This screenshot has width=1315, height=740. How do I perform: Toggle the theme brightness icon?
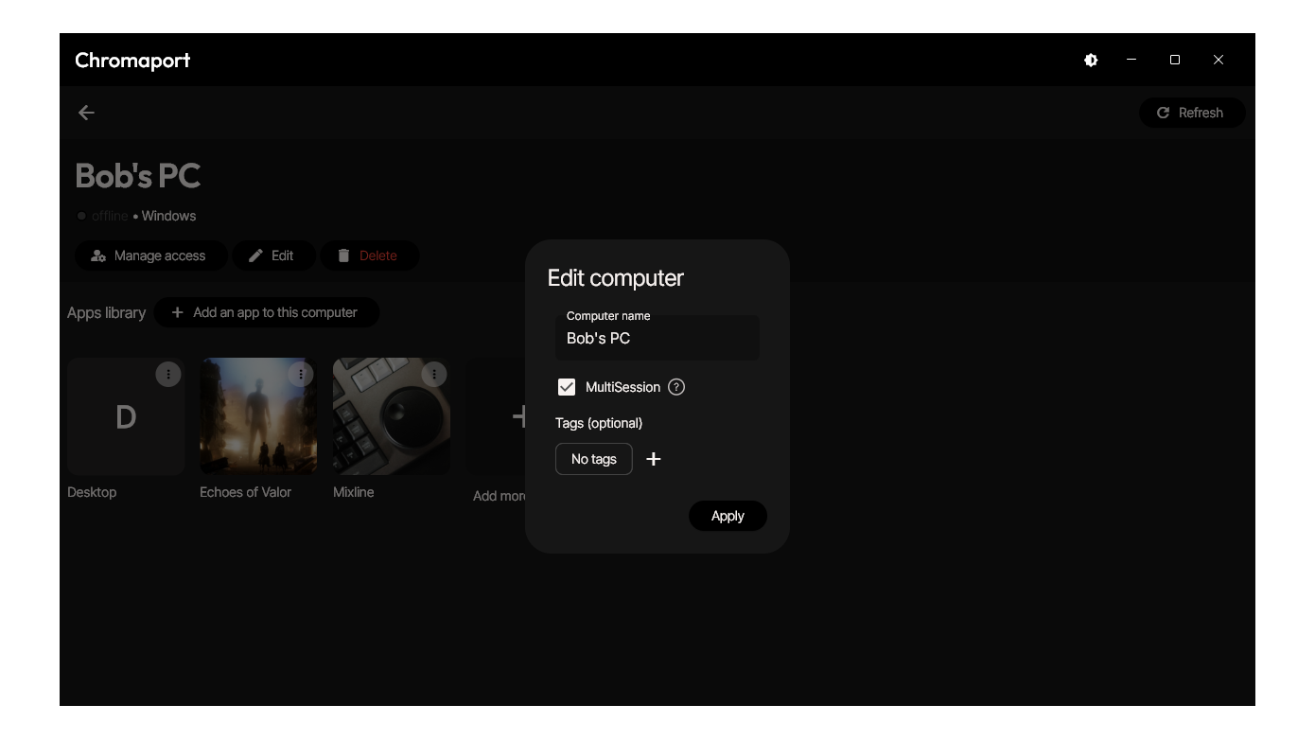click(x=1091, y=60)
